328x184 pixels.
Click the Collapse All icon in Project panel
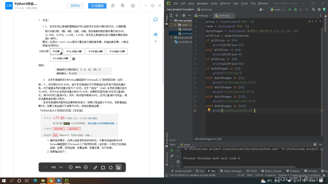pyautogui.click(x=177, y=16)
